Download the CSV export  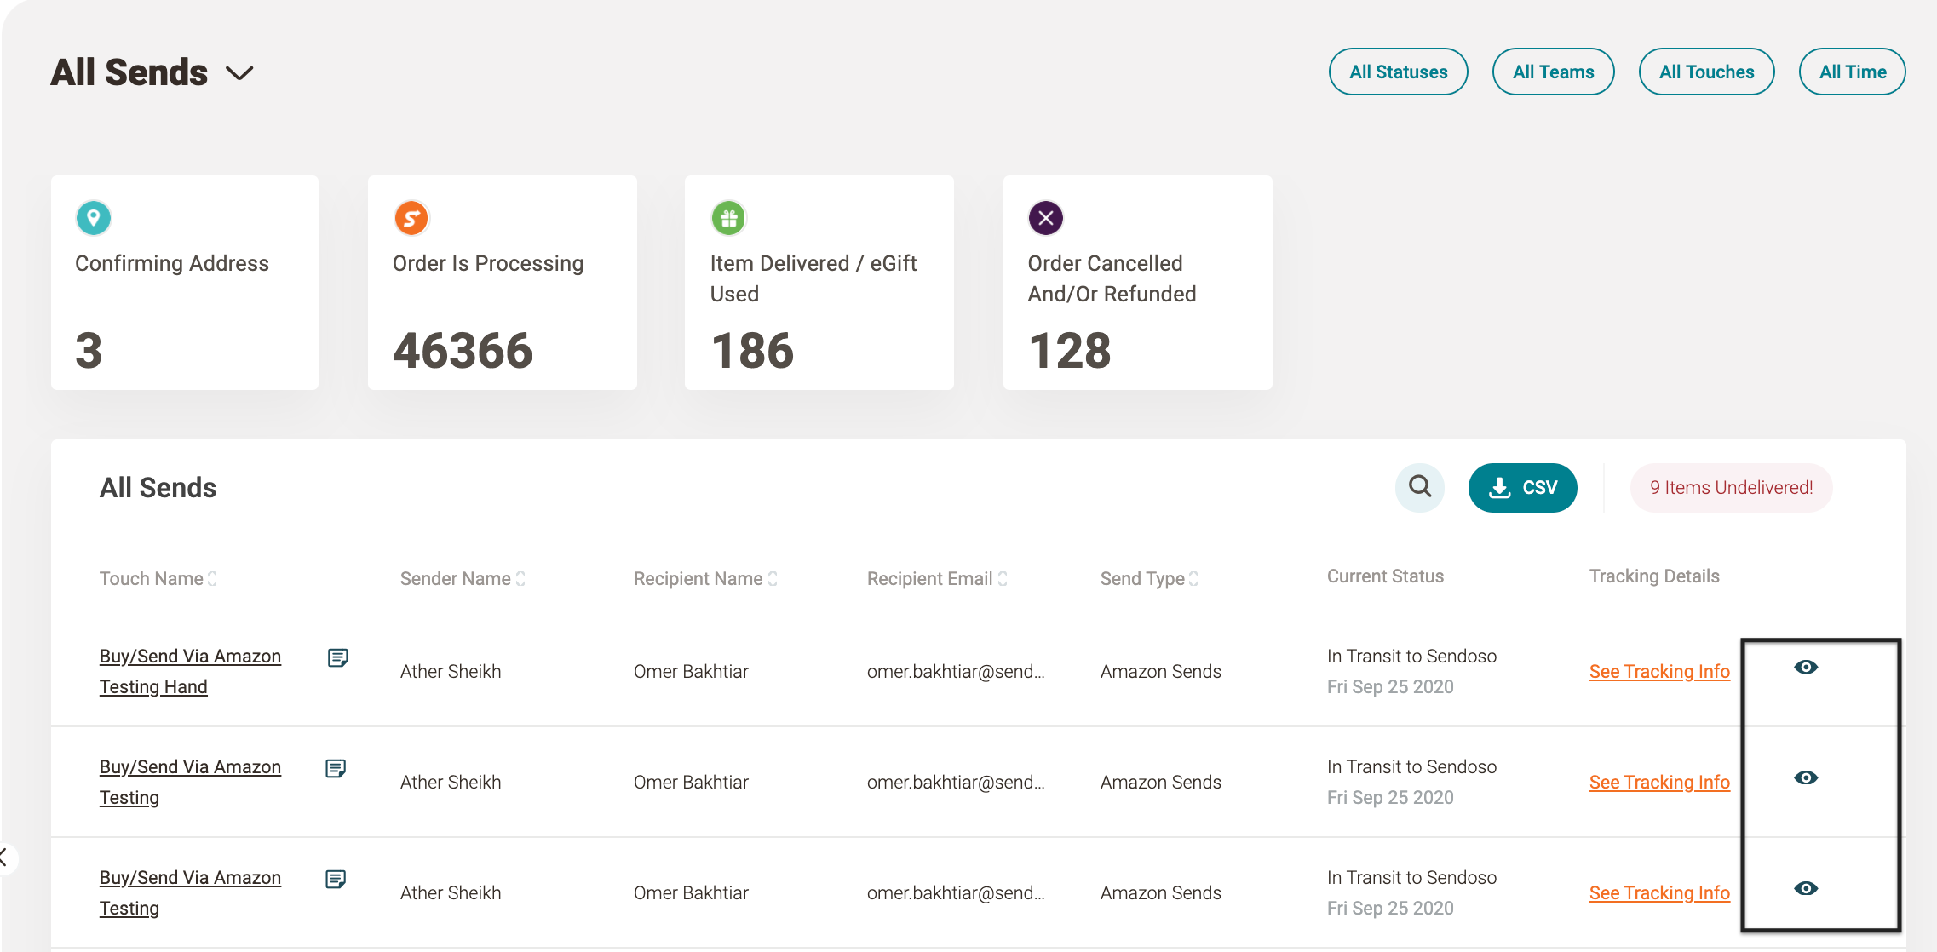click(x=1522, y=487)
